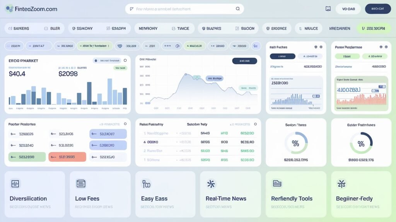
Task: Click the FinteoZoom.com logo icon
Action: coord(10,9)
